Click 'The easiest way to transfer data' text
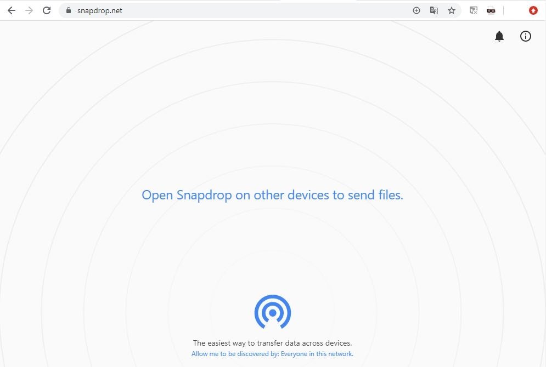Viewport: 546px width, 367px height. click(x=272, y=343)
